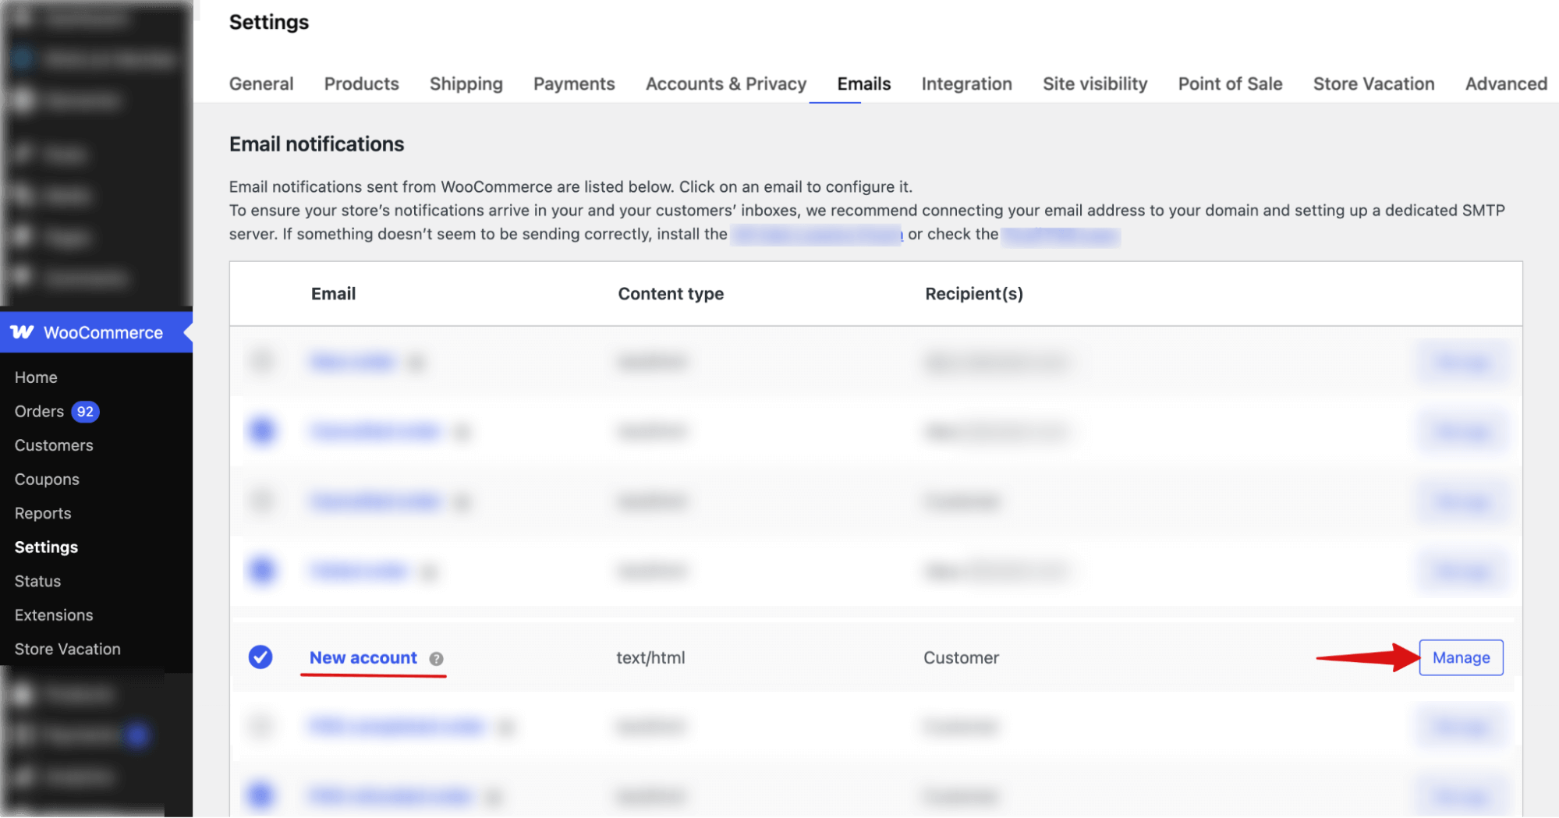Switch to the Advanced settings tab
Viewport: 1559px width, 818px height.
pos(1505,83)
